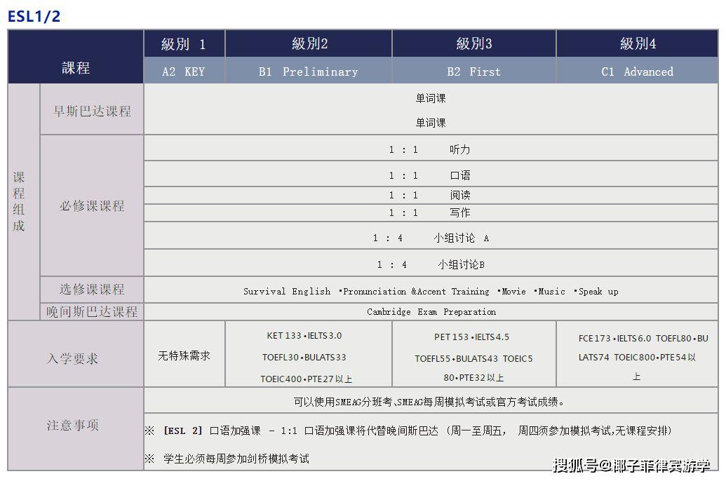Click the 必修课课程 row label
The width and height of the screenshot is (726, 481).
[92, 205]
